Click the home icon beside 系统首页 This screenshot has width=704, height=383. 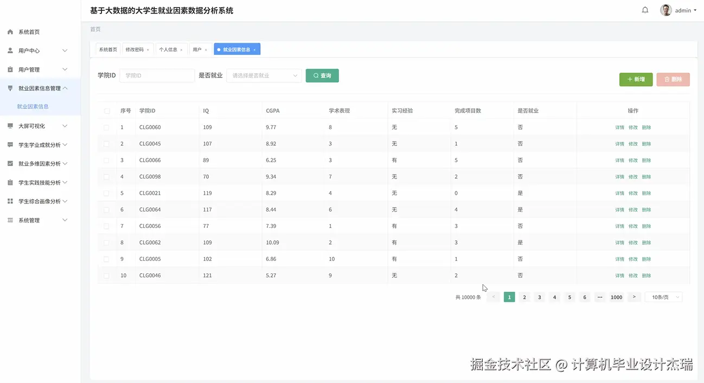click(x=10, y=32)
